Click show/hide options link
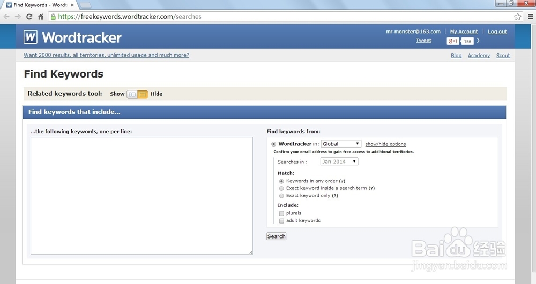Screen dimensions: 536x284 point(385,144)
